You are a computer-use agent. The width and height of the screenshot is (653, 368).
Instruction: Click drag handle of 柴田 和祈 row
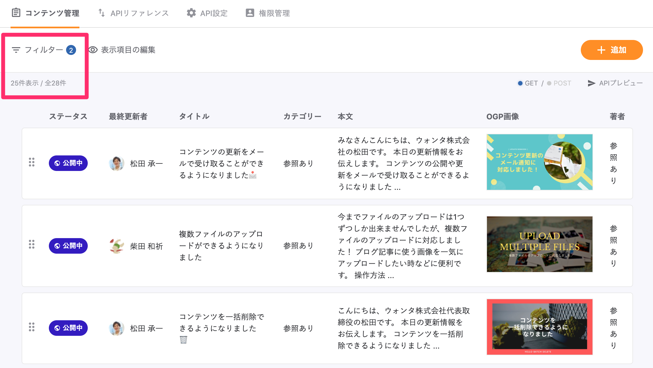32,245
